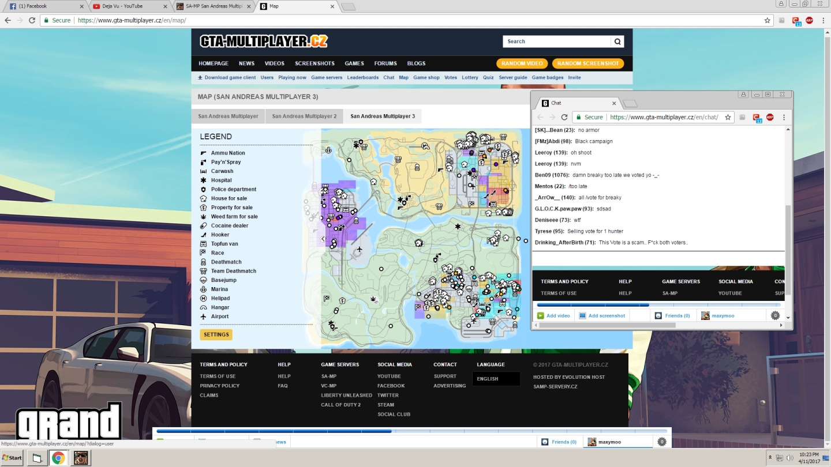The width and height of the screenshot is (831, 467).
Task: Switch to San Andreas Multiplayer tab
Action: pos(228,116)
